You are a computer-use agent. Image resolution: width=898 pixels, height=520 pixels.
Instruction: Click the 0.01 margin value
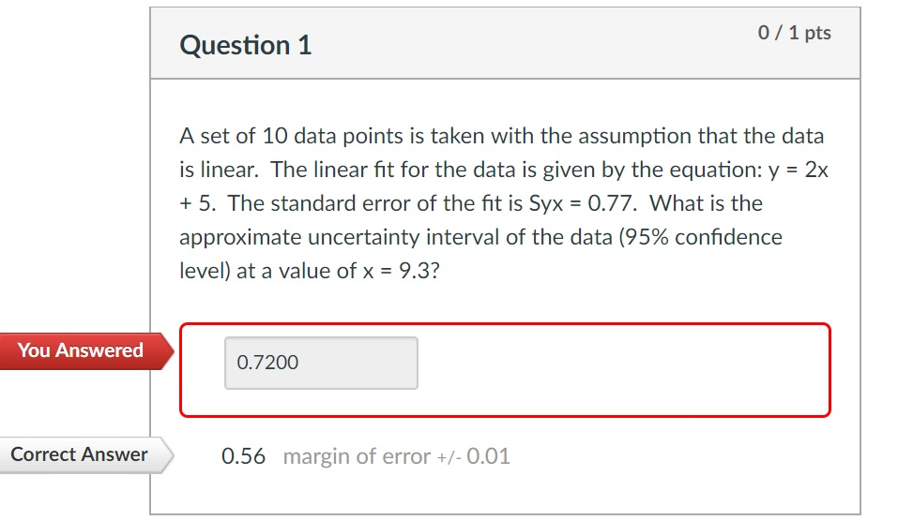point(488,456)
